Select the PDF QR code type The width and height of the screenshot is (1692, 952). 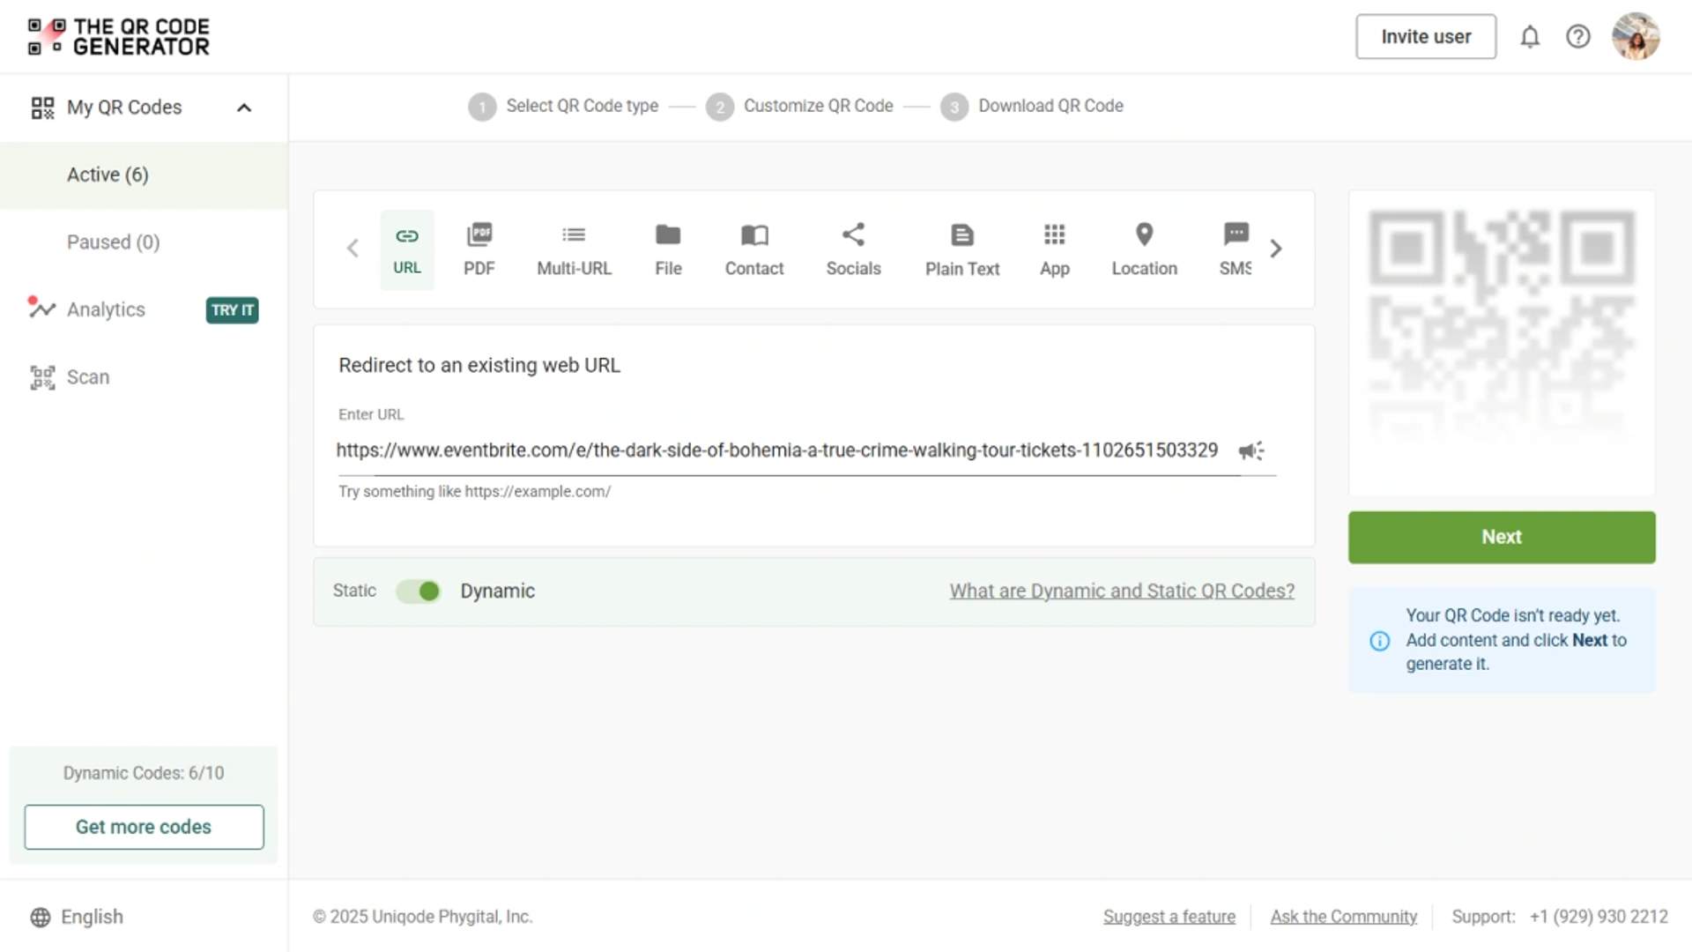[479, 249]
